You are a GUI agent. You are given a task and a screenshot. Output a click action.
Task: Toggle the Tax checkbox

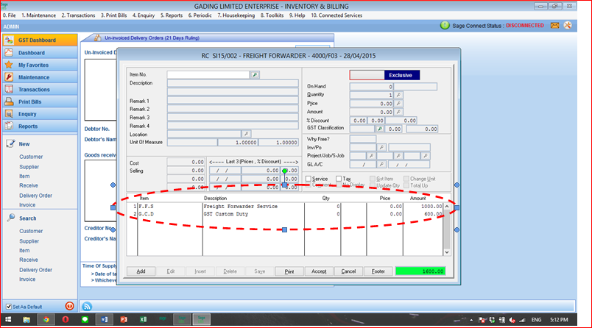click(x=339, y=179)
